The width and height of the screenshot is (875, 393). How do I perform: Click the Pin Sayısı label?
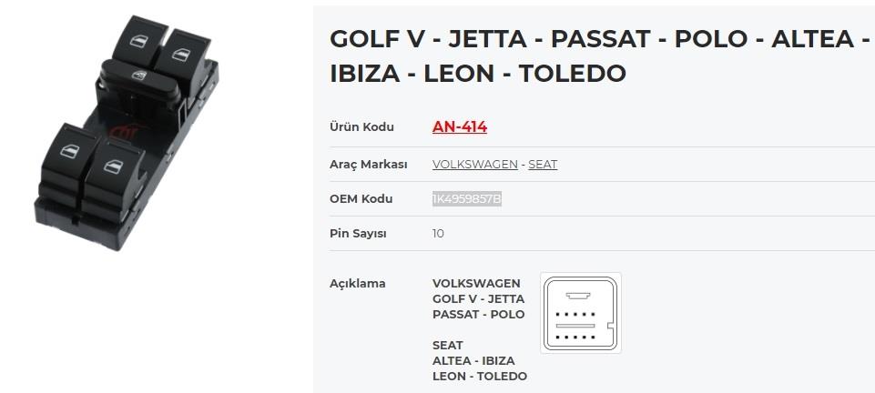358,234
